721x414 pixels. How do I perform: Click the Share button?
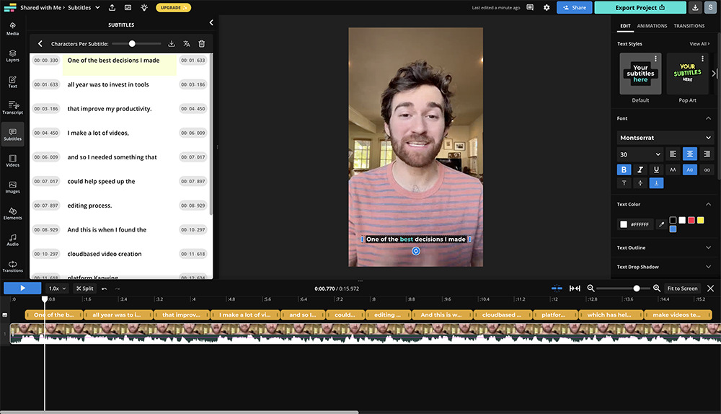pos(575,7)
